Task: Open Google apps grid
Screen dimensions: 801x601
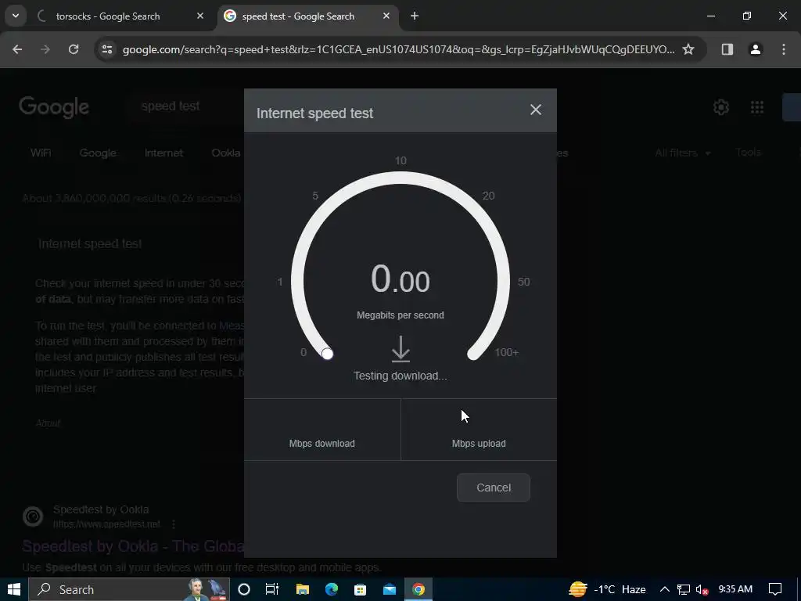Action: pyautogui.click(x=757, y=107)
